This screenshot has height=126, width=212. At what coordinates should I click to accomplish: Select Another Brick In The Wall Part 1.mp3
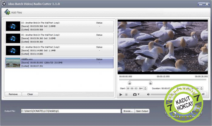click(x=59, y=26)
